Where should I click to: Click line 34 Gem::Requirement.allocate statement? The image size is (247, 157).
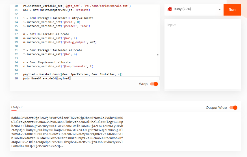[x=47, y=62]
